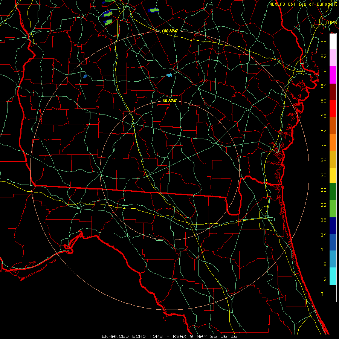Pick the bright orange legend band

point(333,142)
